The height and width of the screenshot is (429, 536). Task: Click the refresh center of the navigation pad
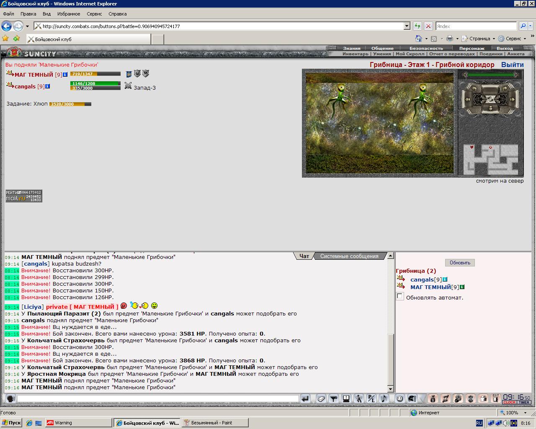(x=490, y=99)
